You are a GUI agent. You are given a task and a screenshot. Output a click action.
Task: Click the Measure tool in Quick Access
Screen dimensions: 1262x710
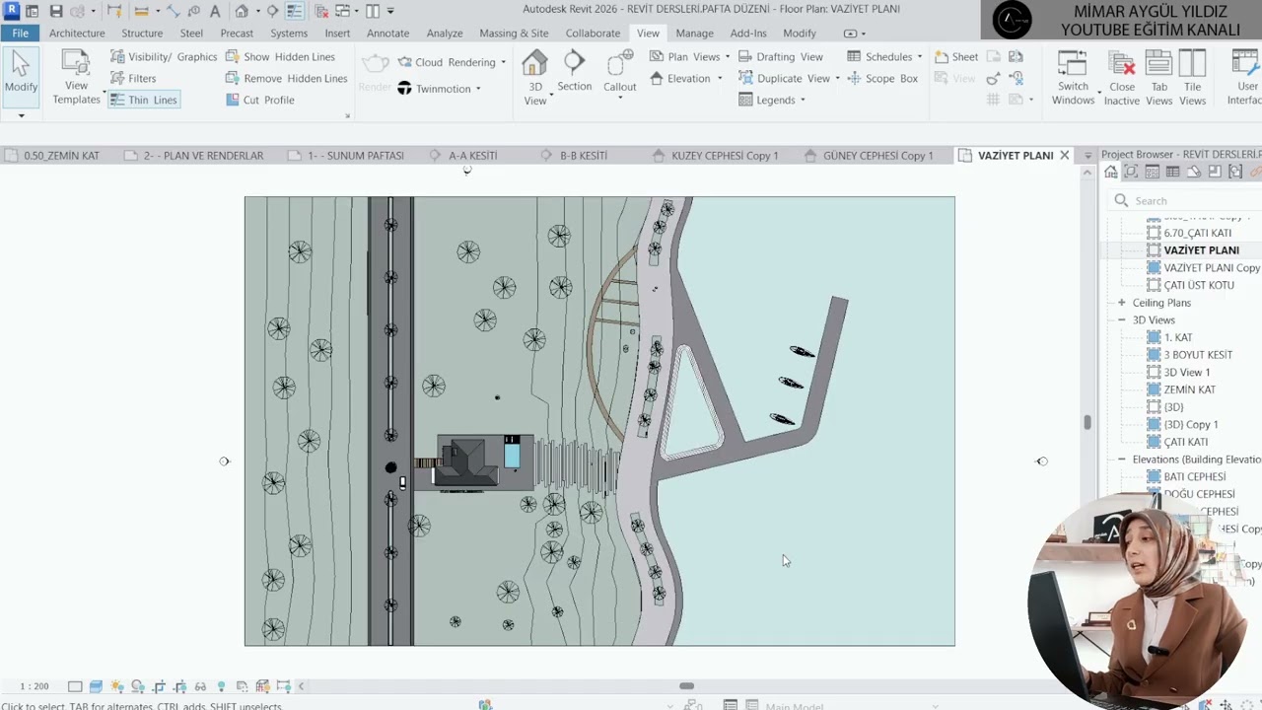(x=141, y=11)
